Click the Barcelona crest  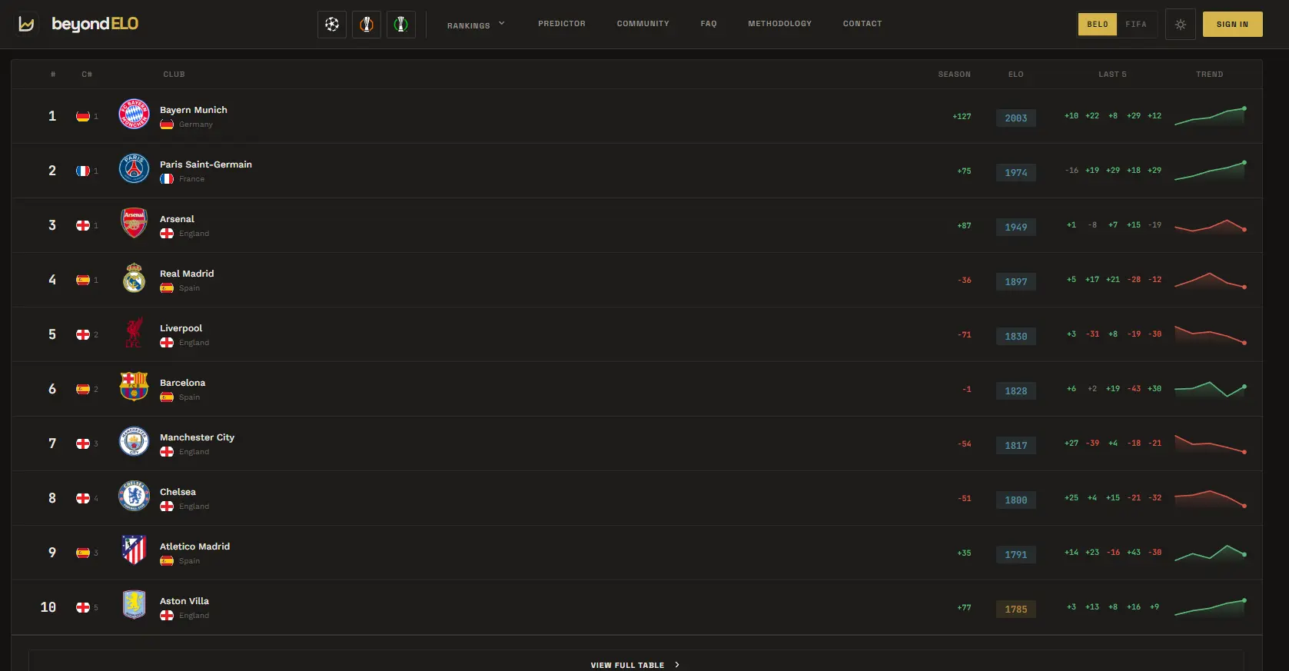coord(134,387)
